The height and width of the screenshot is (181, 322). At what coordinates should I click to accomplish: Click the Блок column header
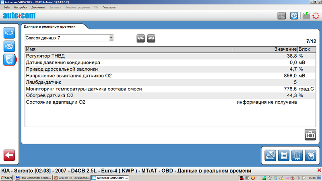pyautogui.click(x=307, y=49)
